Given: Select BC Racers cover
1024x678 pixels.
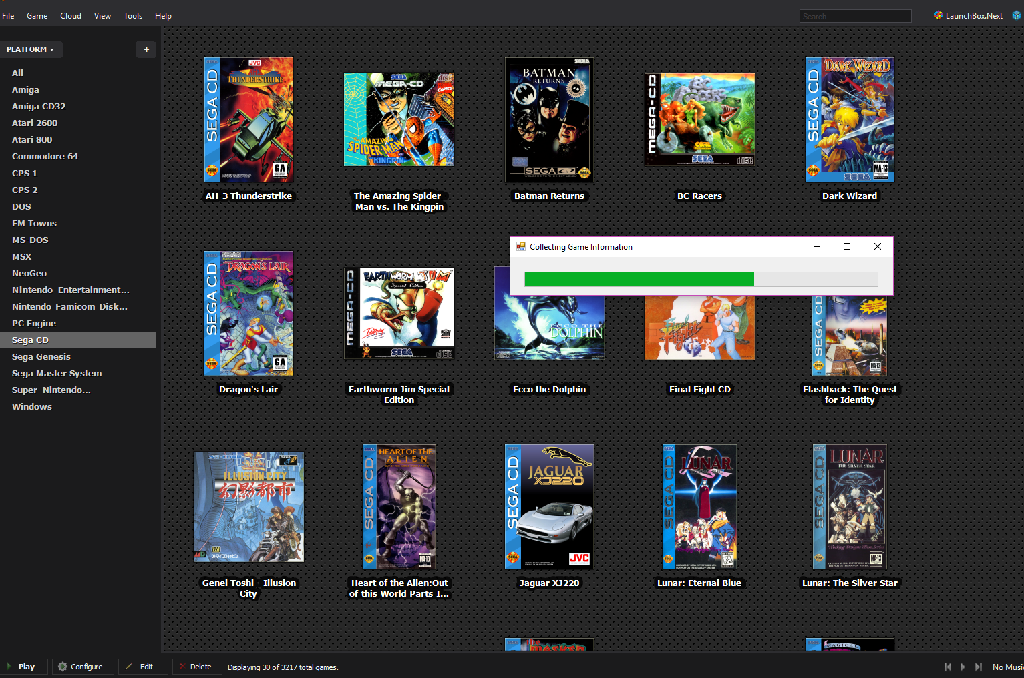Looking at the screenshot, I should pos(699,119).
